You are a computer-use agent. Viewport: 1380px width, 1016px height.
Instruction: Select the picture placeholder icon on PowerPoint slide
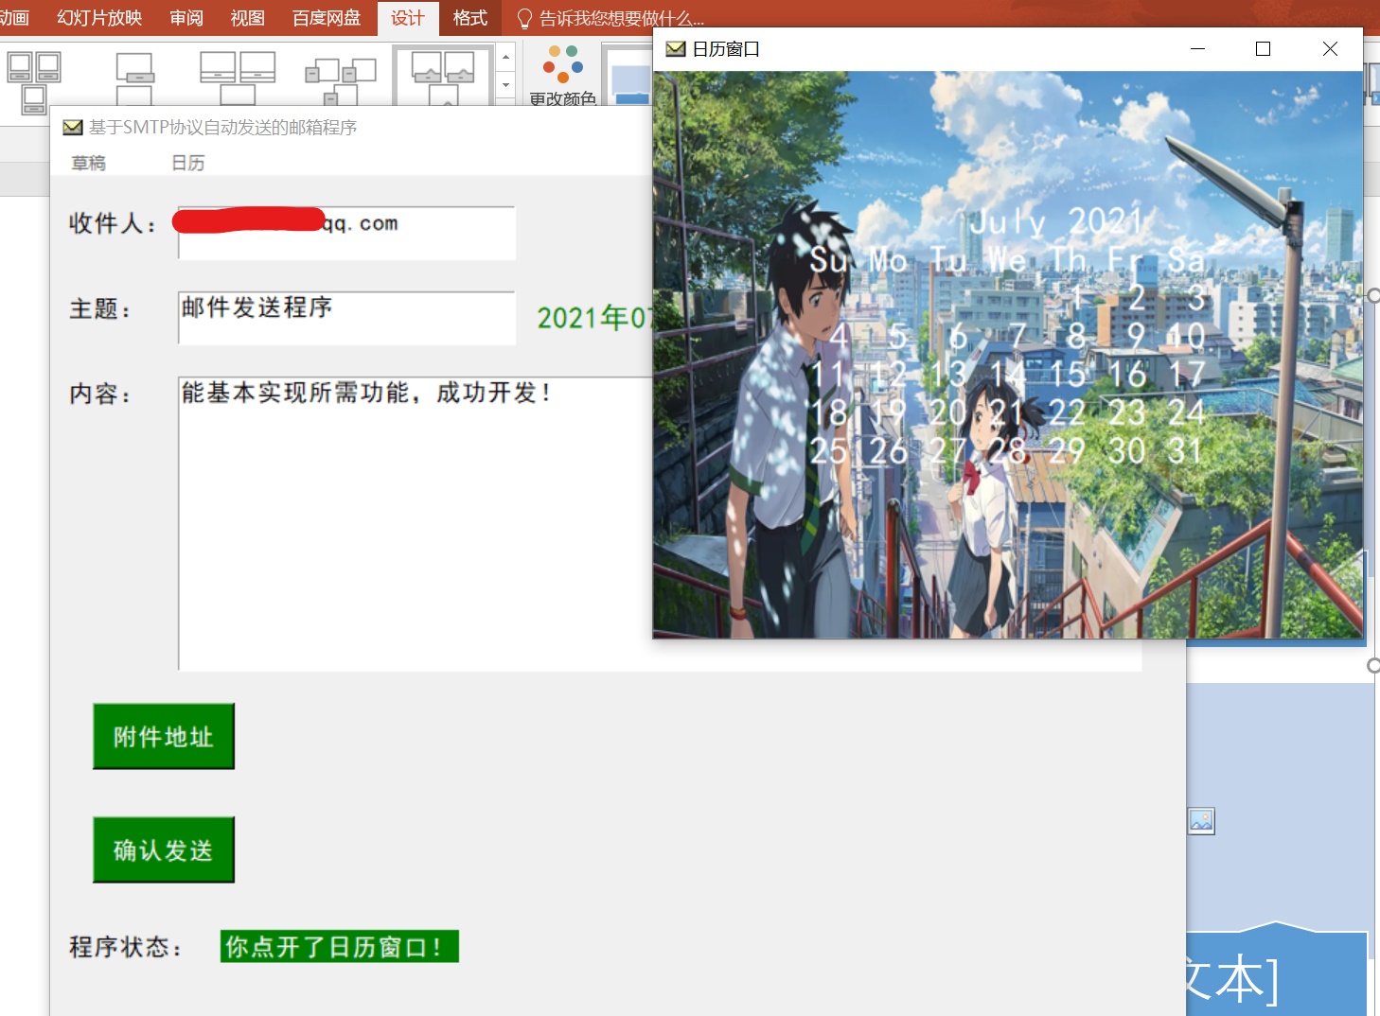tap(1201, 821)
